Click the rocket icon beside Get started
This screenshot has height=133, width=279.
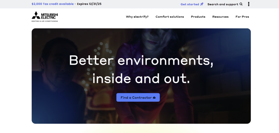coord(202,4)
